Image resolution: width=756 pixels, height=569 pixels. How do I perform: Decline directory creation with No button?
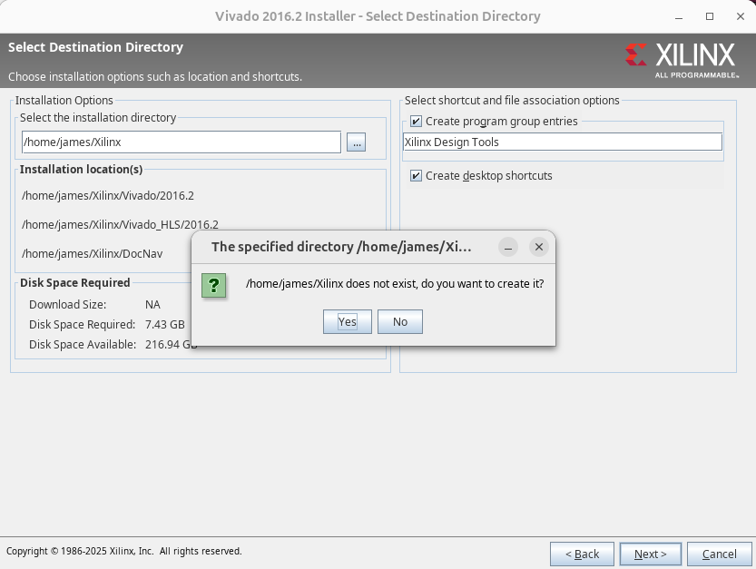click(399, 322)
